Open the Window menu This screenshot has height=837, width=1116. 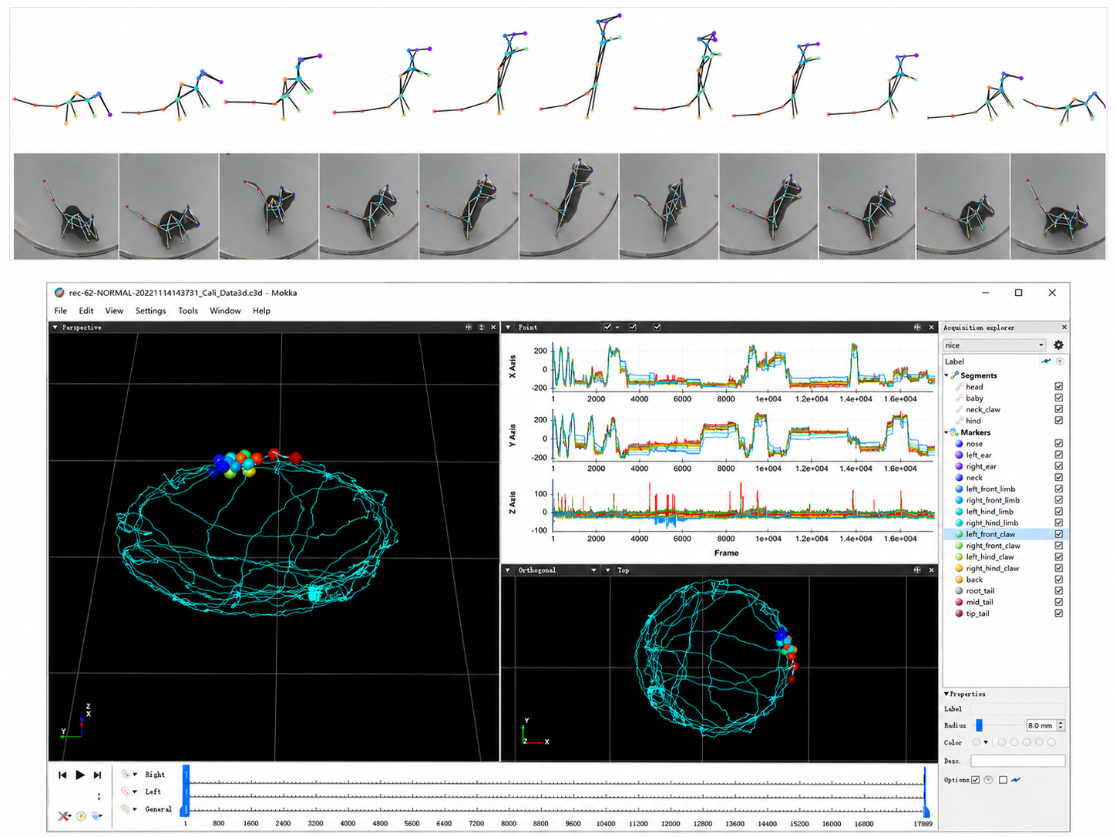point(225,311)
